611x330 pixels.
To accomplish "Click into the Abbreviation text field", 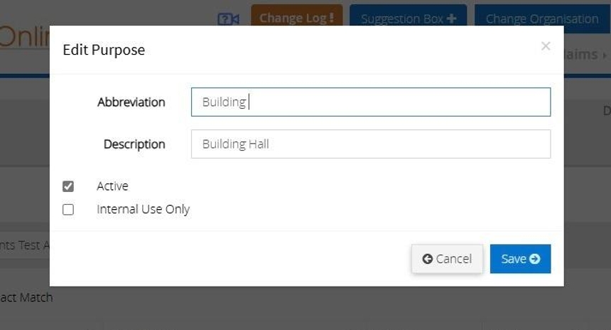I will (x=370, y=102).
